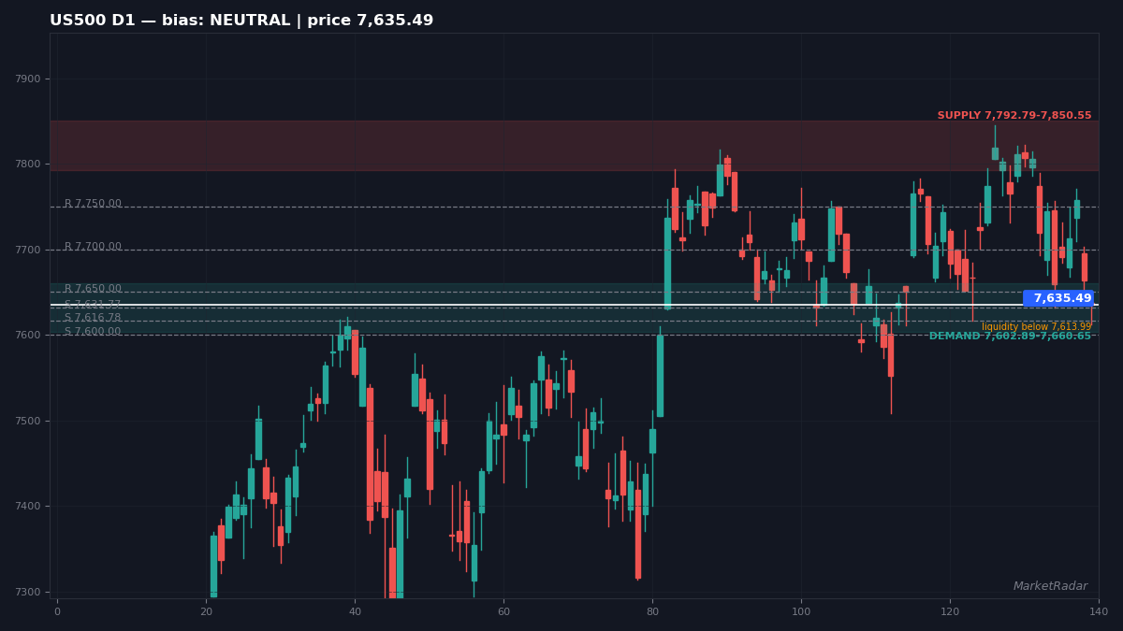Select the 'liquidity below 7,613.99' annotation

tap(1036, 327)
